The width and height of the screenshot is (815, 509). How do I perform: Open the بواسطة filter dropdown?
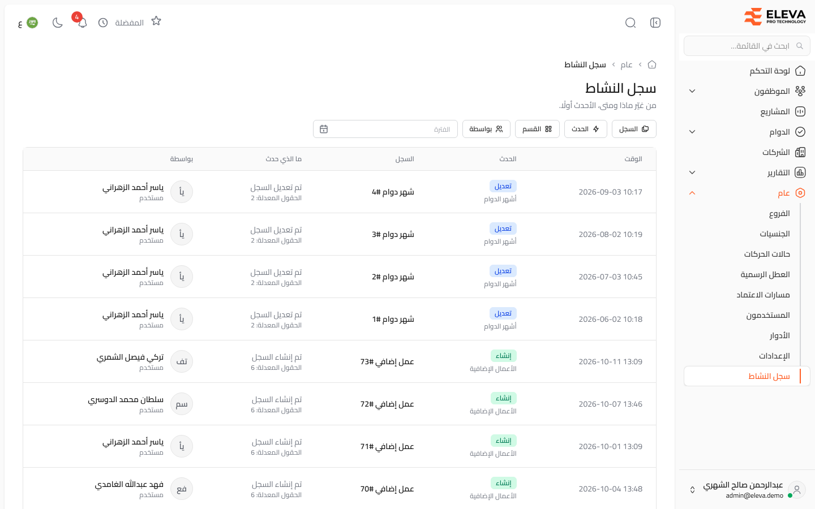click(486, 129)
